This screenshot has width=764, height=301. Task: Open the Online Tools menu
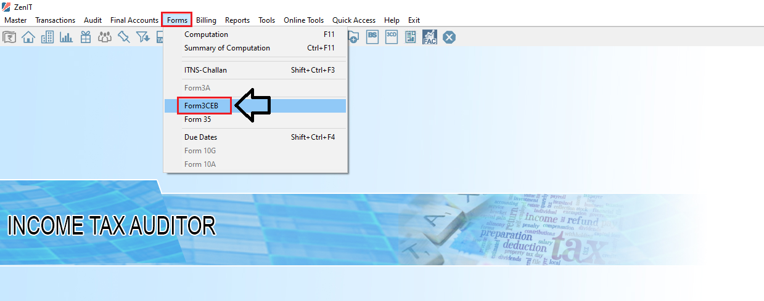tap(304, 20)
